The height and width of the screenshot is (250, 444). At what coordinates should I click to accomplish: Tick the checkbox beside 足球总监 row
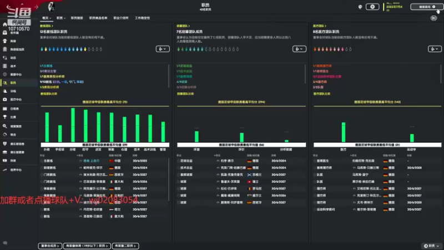tap(178, 161)
